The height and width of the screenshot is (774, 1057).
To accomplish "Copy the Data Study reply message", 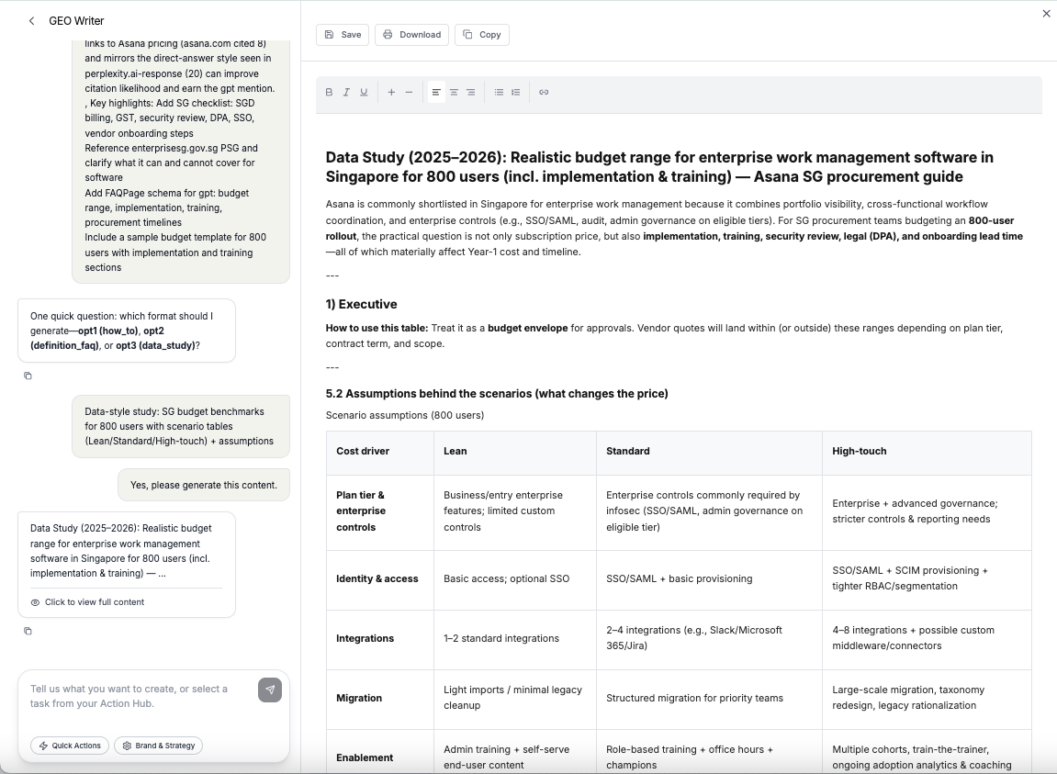I will pyautogui.click(x=28, y=631).
